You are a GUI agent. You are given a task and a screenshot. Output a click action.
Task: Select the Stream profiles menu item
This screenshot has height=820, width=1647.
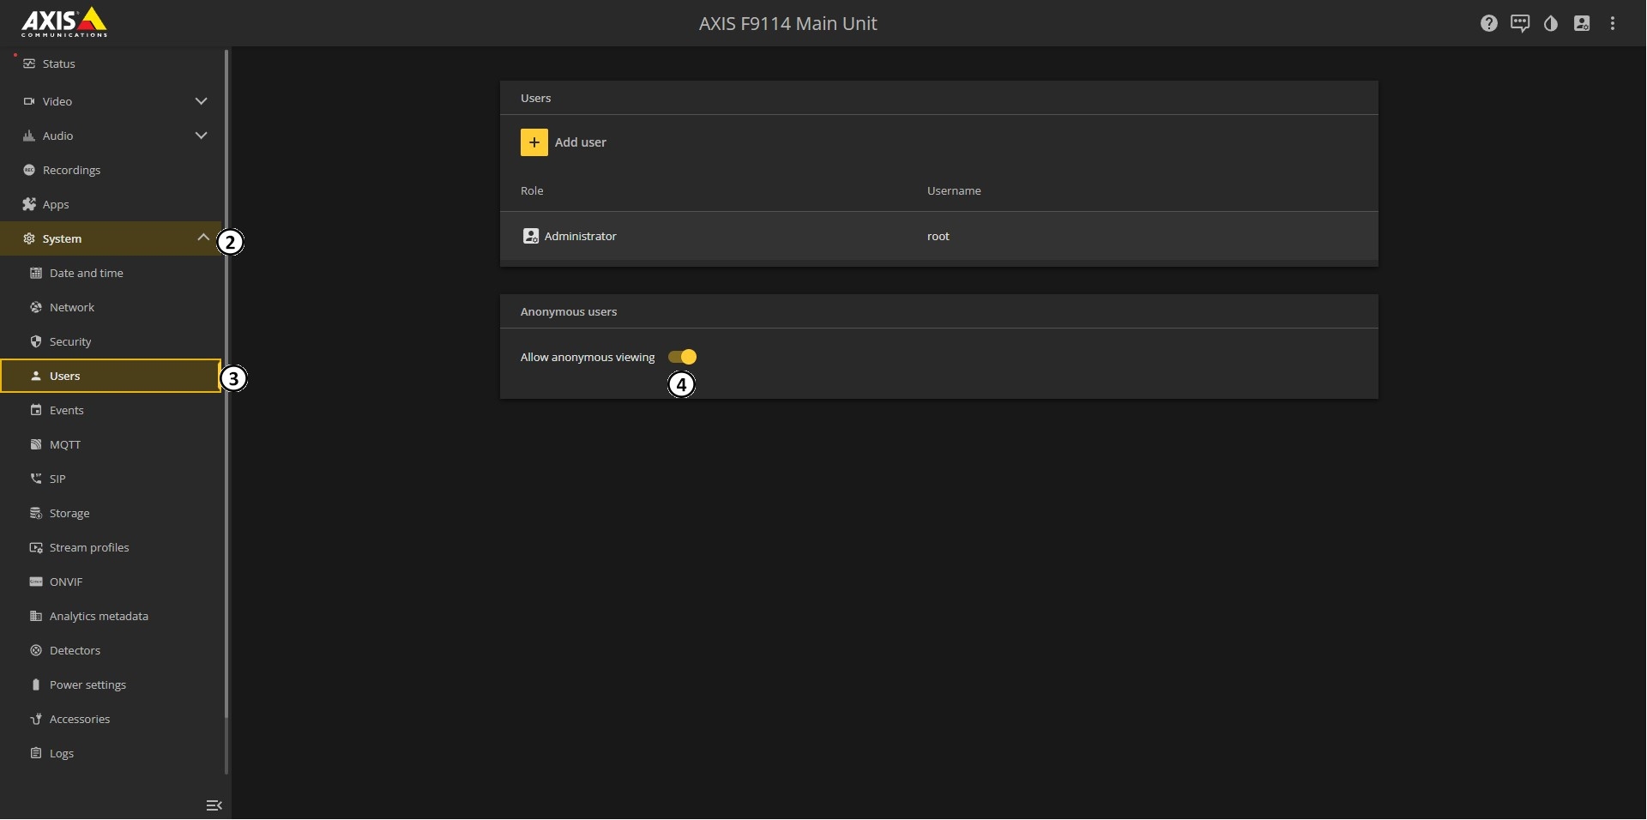coord(89,547)
